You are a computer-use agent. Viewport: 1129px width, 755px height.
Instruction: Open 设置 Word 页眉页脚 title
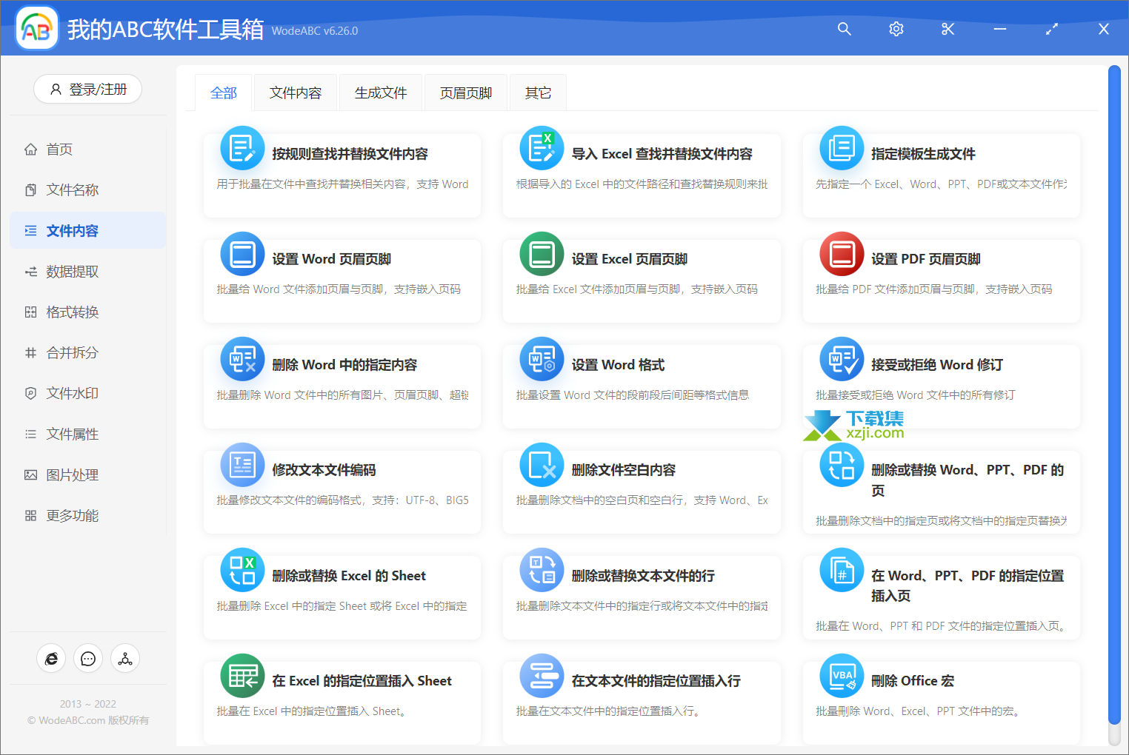(x=331, y=259)
